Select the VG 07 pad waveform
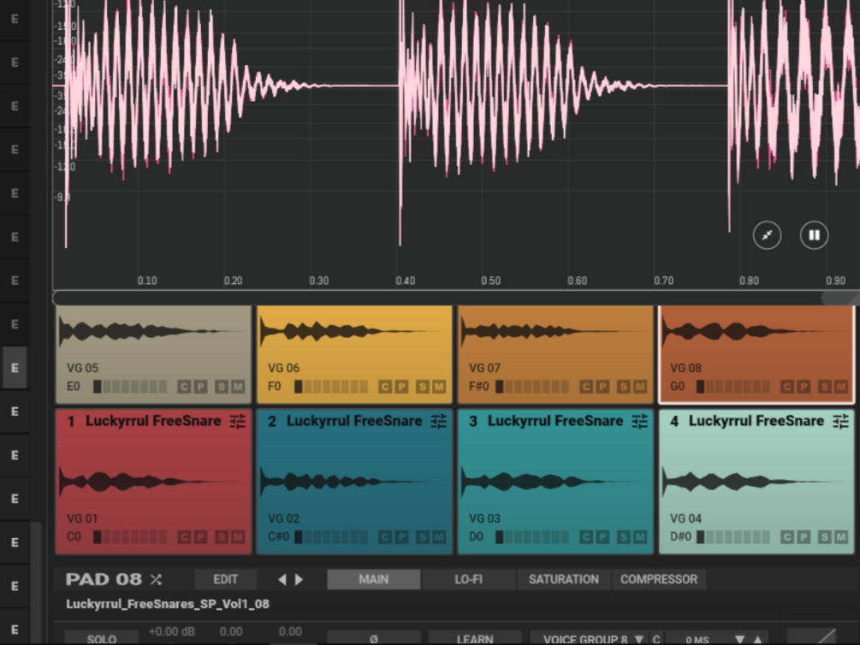This screenshot has width=860, height=645. click(550, 331)
